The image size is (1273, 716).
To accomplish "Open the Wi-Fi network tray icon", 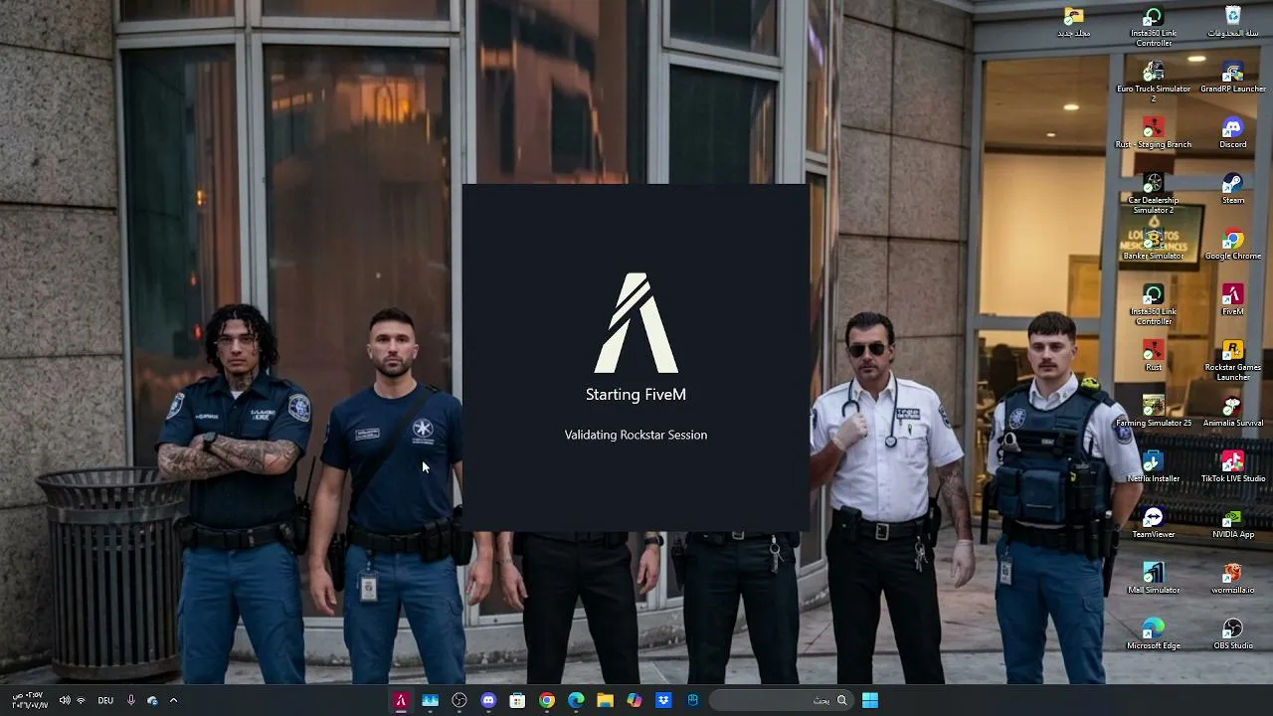I will (x=81, y=700).
